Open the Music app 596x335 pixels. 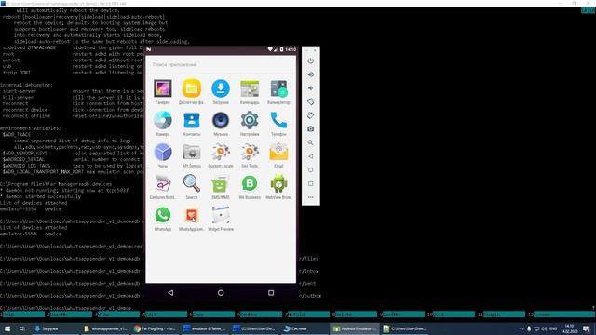pos(221,120)
